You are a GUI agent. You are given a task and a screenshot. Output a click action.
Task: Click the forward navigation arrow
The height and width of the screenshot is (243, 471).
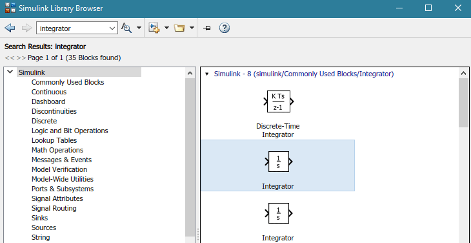click(26, 28)
